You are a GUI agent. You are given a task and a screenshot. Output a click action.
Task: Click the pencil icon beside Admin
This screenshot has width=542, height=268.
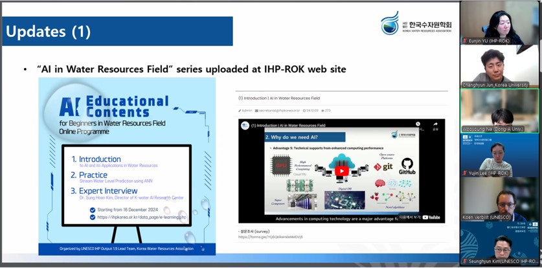240,111
